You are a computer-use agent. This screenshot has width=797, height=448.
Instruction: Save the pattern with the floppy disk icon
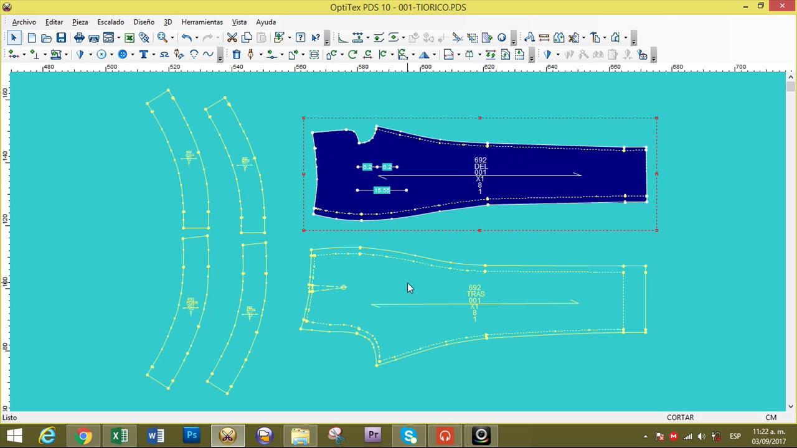[61, 38]
